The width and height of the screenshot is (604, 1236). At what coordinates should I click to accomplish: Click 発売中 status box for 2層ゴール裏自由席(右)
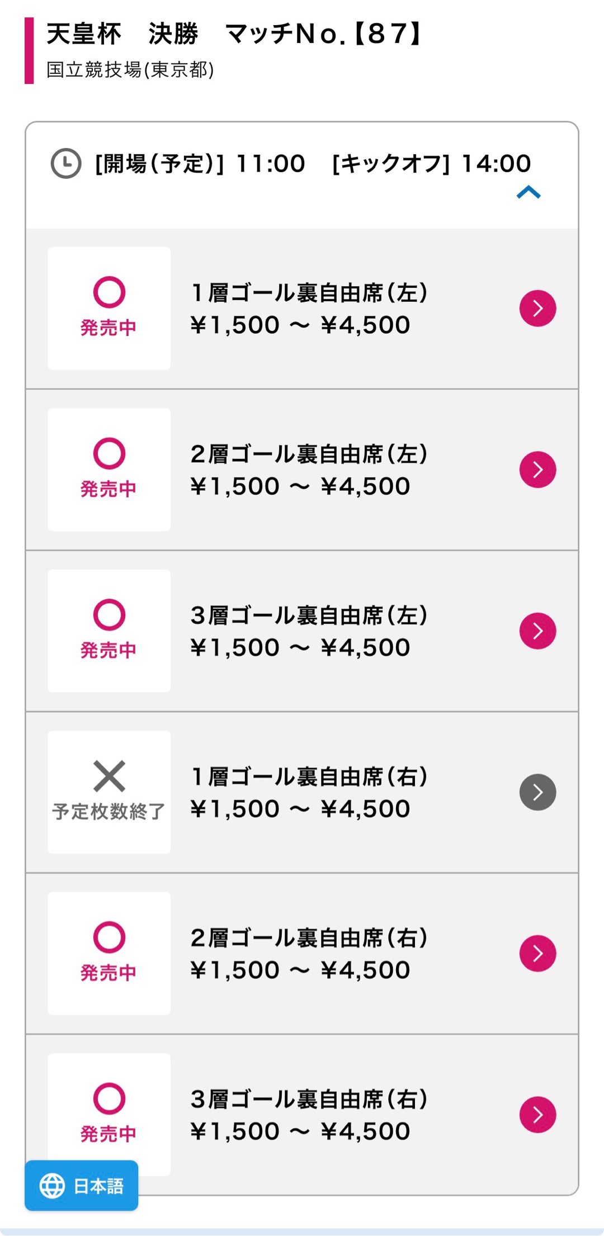click(x=109, y=953)
